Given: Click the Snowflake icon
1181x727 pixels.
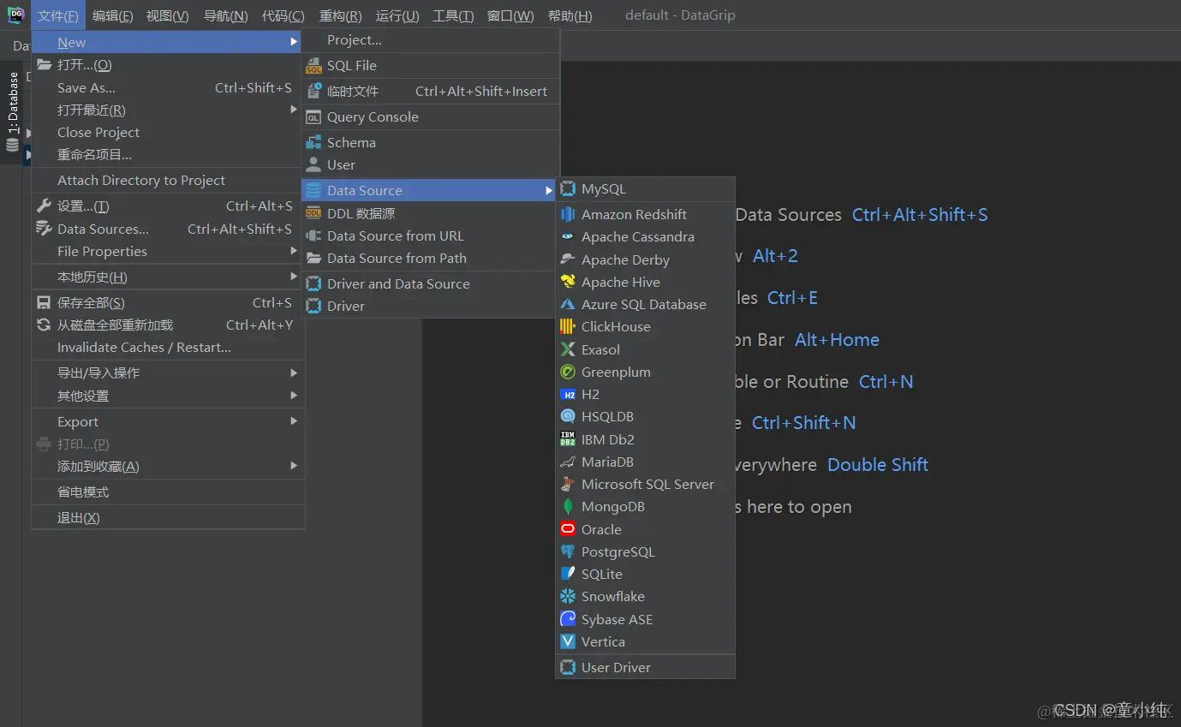Looking at the screenshot, I should 568,596.
